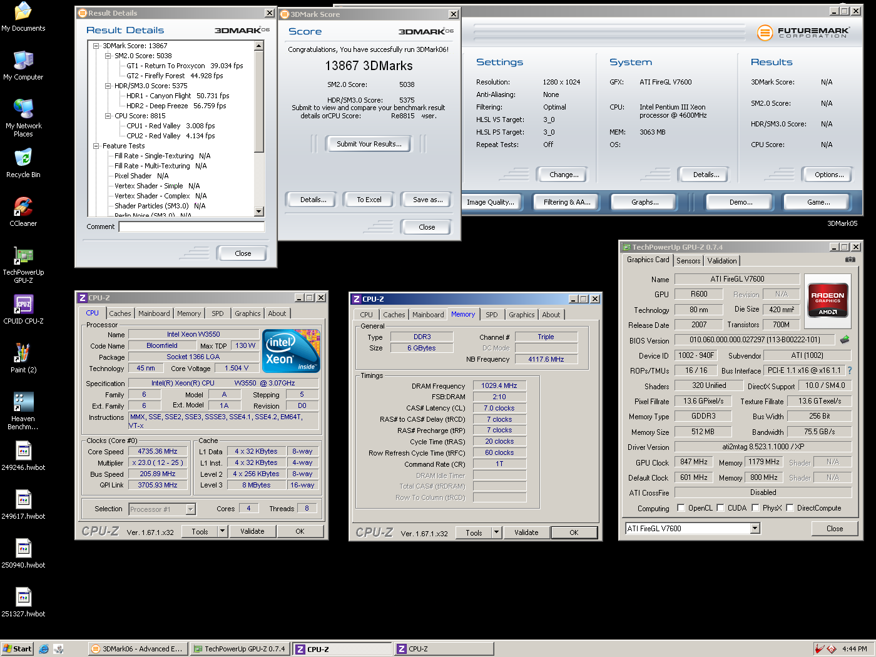
Task: Open Paint (2) desktop shortcut
Action: [23, 359]
